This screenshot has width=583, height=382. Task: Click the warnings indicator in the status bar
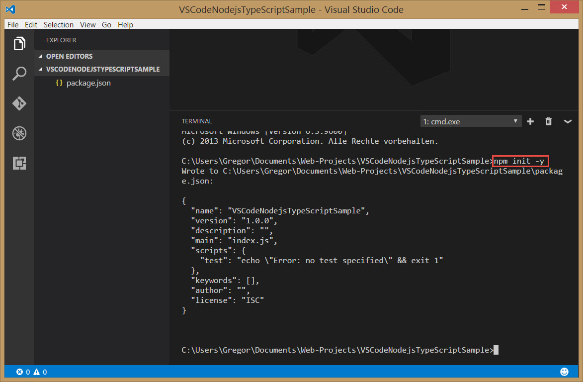pos(41,372)
